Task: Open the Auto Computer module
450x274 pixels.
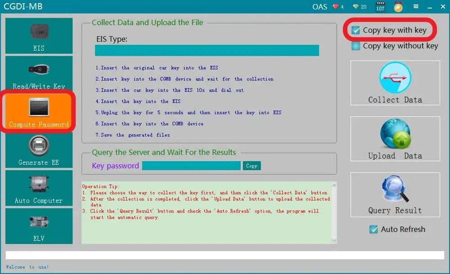Action: coord(39,188)
